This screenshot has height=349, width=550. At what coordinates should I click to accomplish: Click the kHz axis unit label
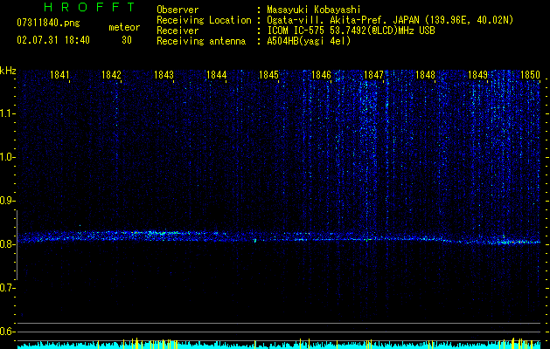pos(8,71)
